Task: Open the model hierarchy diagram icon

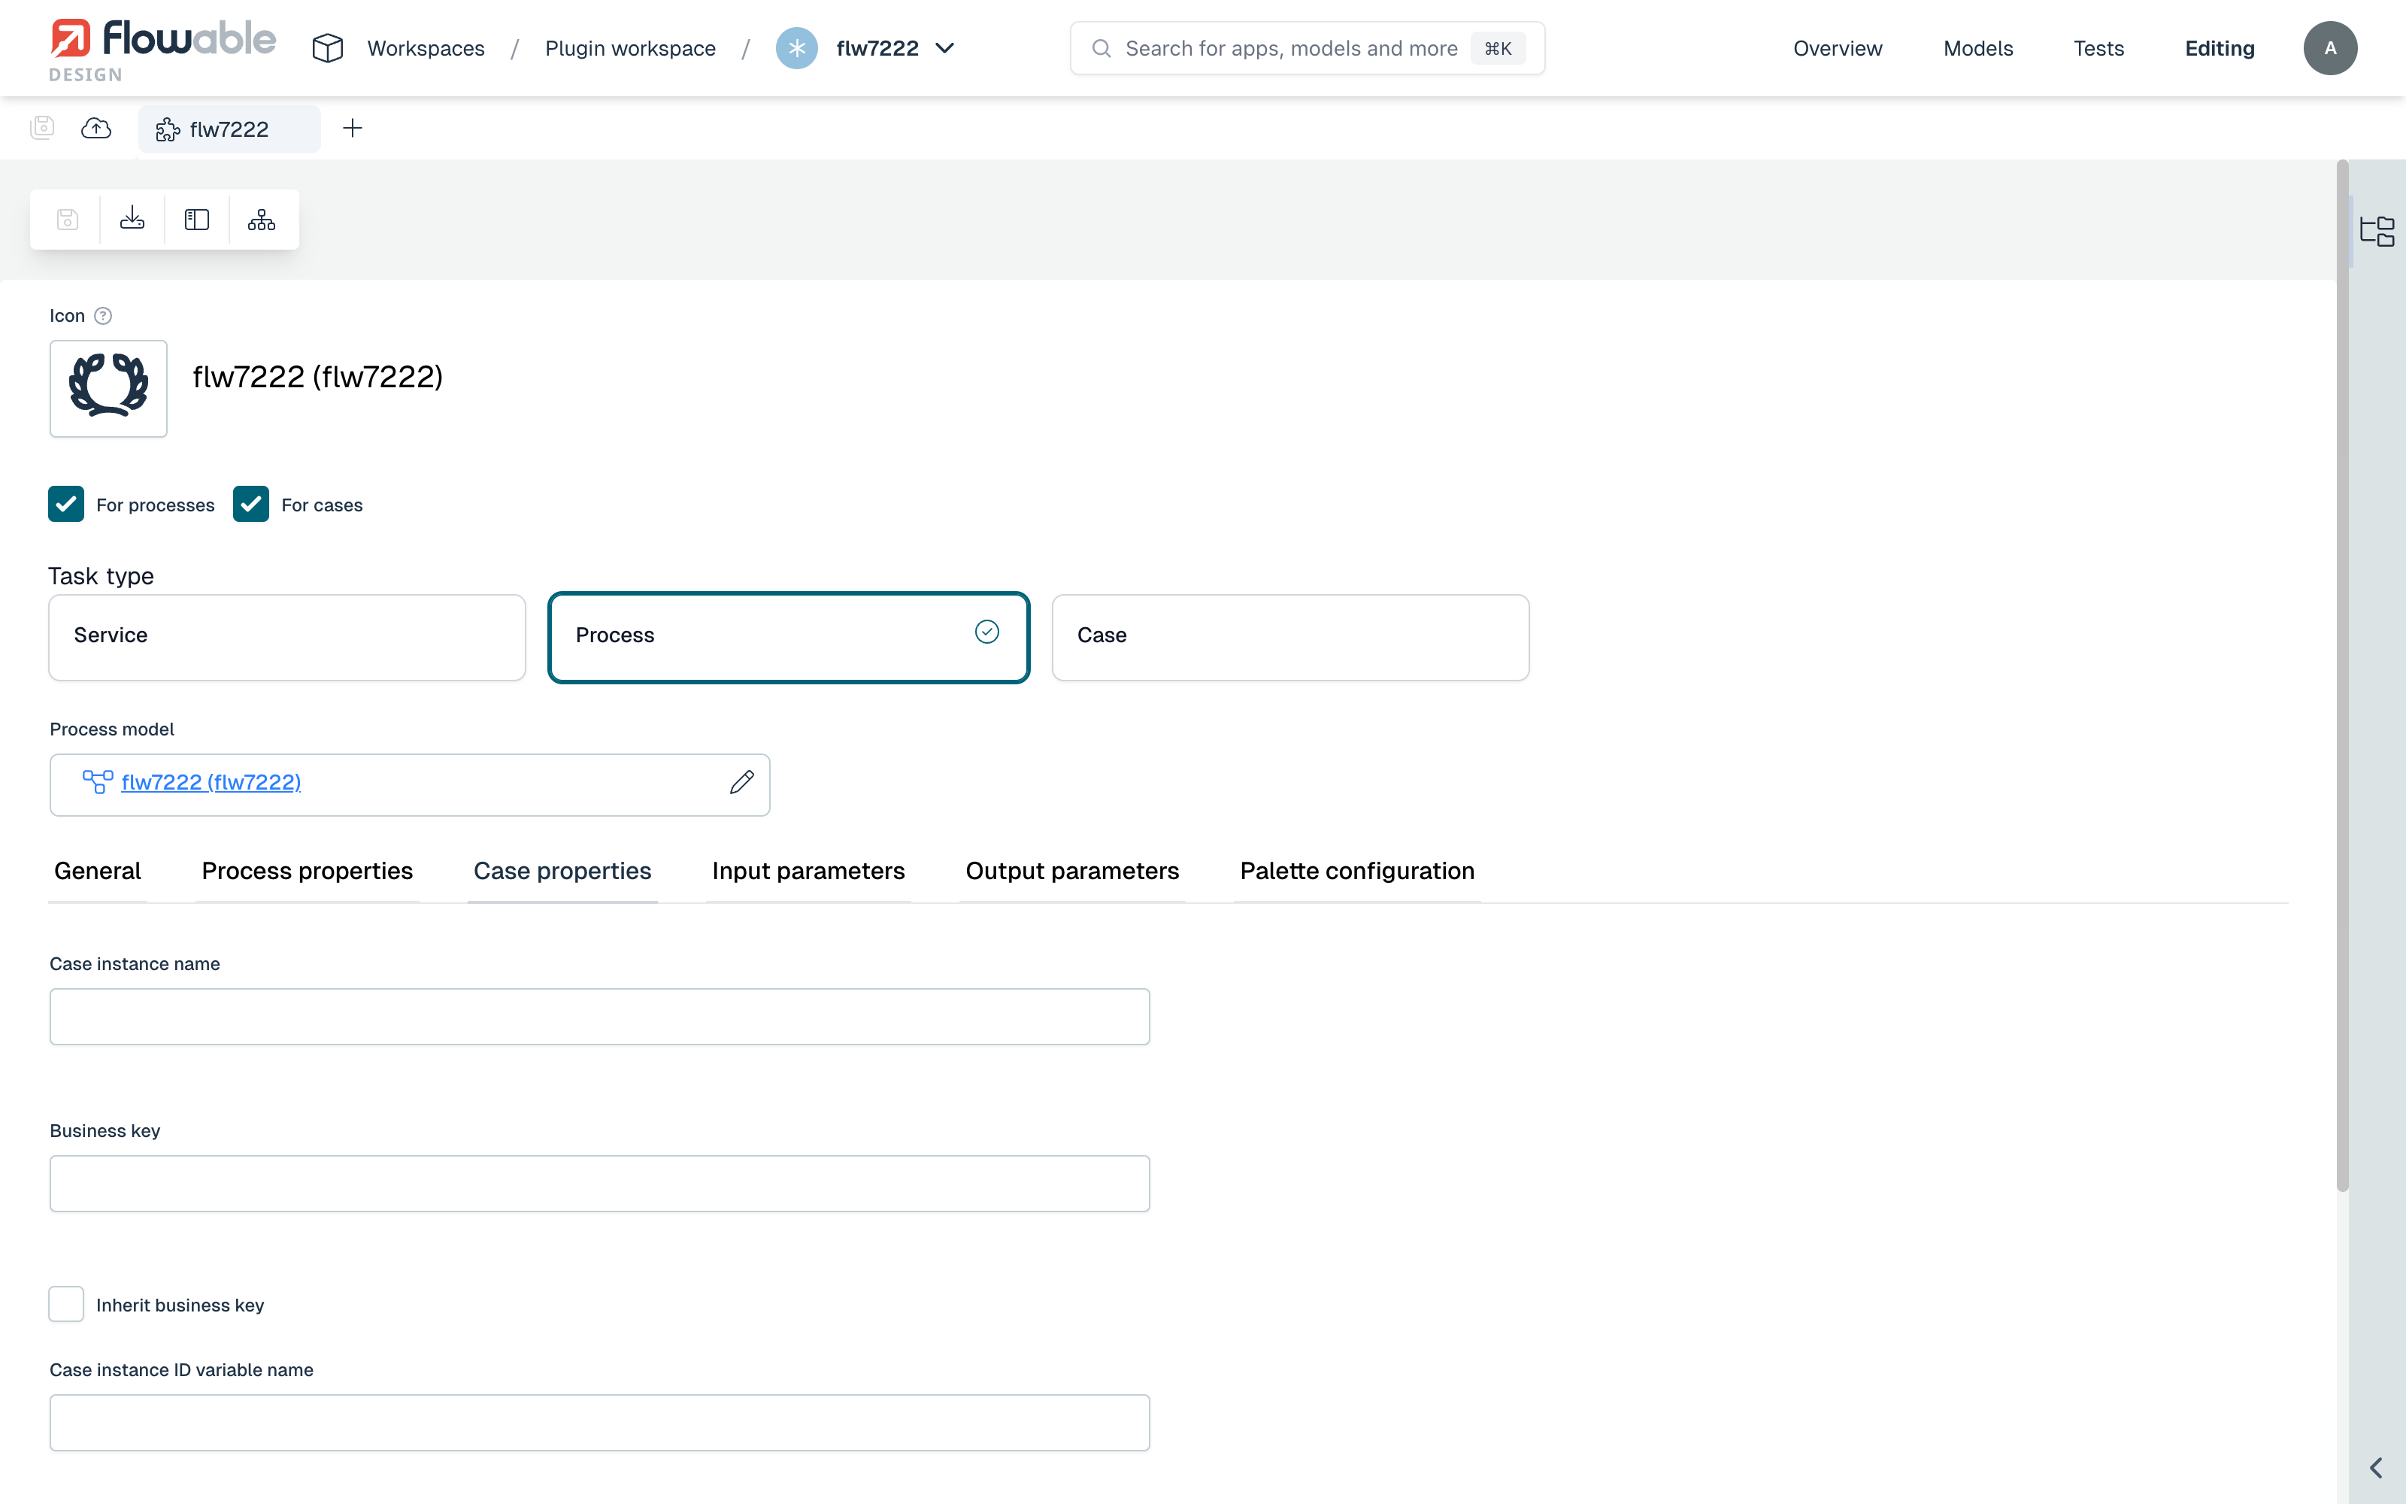Action: [x=262, y=219]
